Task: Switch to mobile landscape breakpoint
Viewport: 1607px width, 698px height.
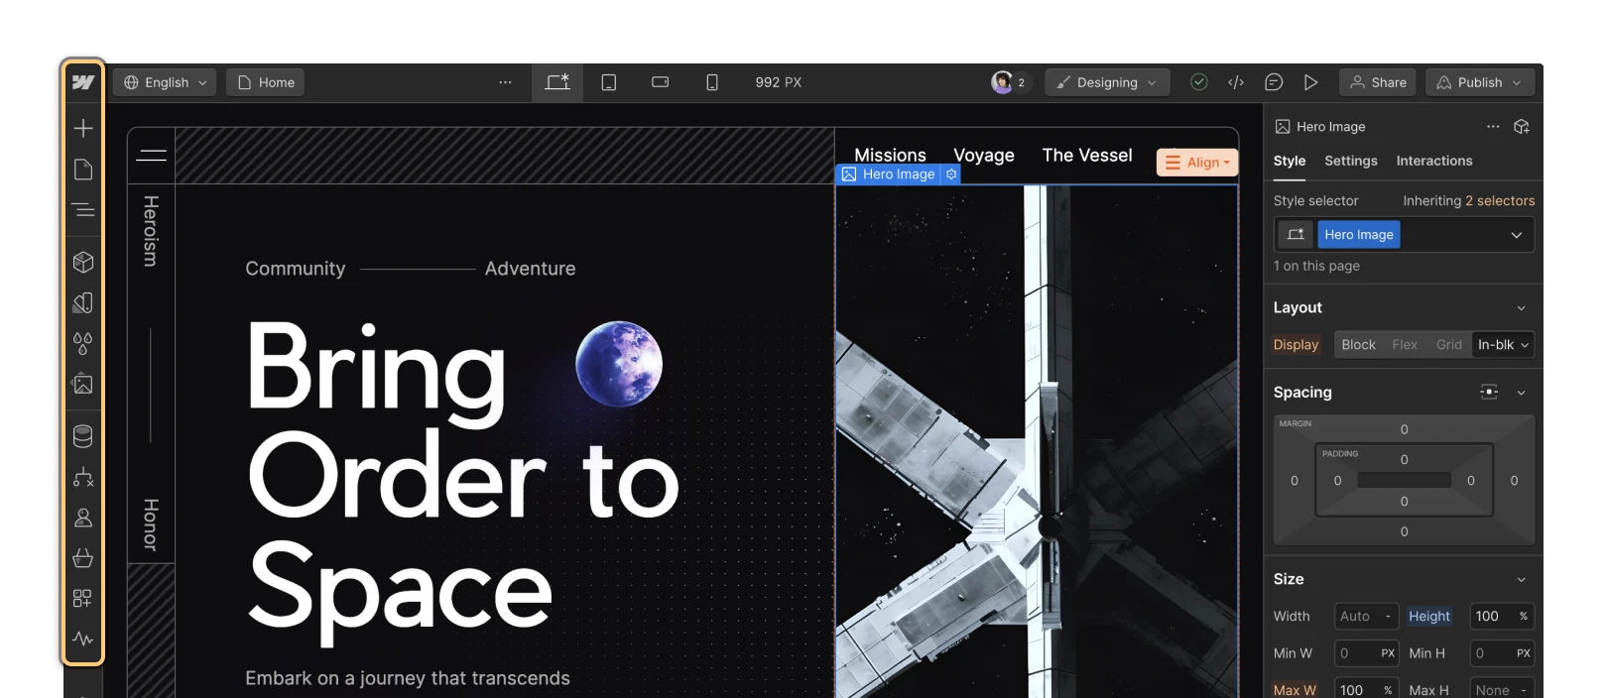Action: pyautogui.click(x=661, y=82)
